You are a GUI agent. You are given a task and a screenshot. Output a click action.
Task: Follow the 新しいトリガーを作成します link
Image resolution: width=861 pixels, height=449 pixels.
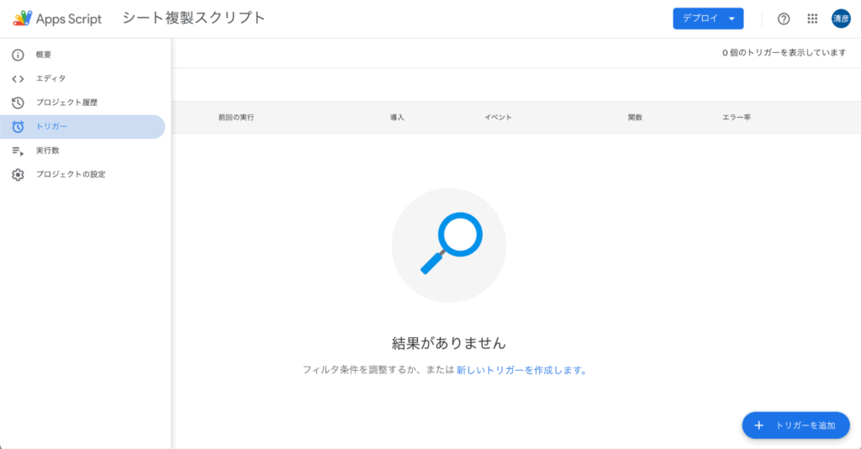pos(521,371)
